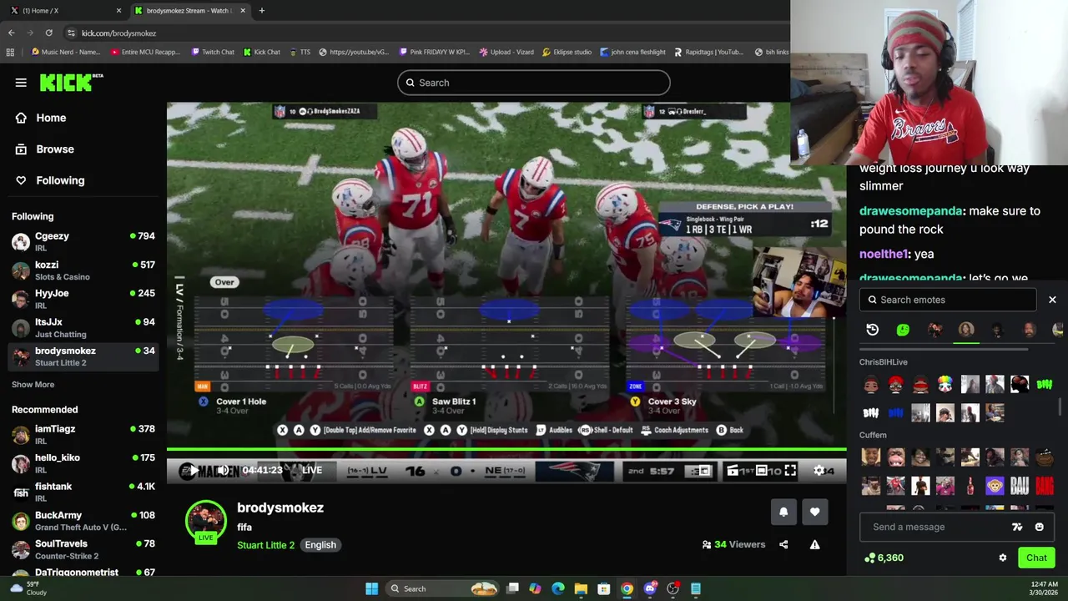Share the stream via share icon
The height and width of the screenshot is (601, 1068).
tap(783, 544)
